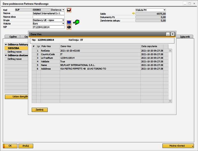This screenshot has width=198, height=151.
Task: Click the SUP code prefix field
Action: [23, 10]
